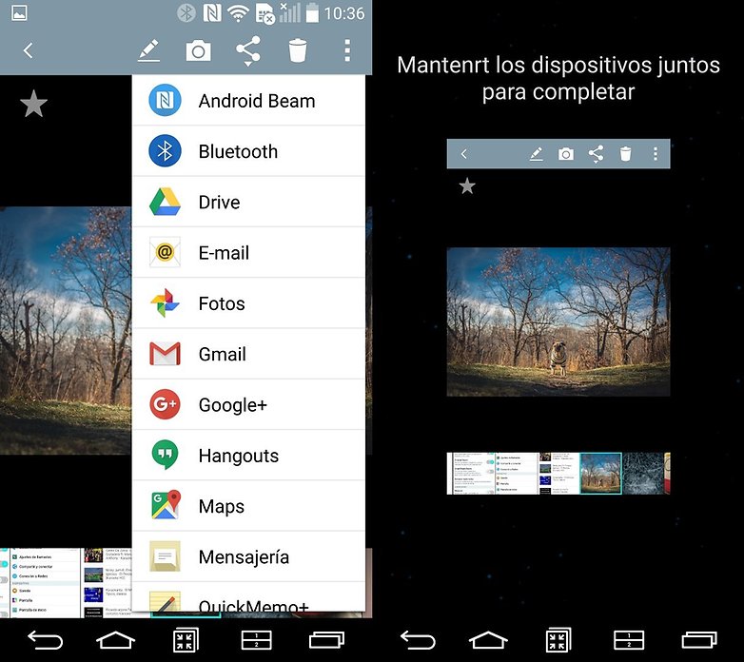Tap image notification icon in status bar

[19, 12]
